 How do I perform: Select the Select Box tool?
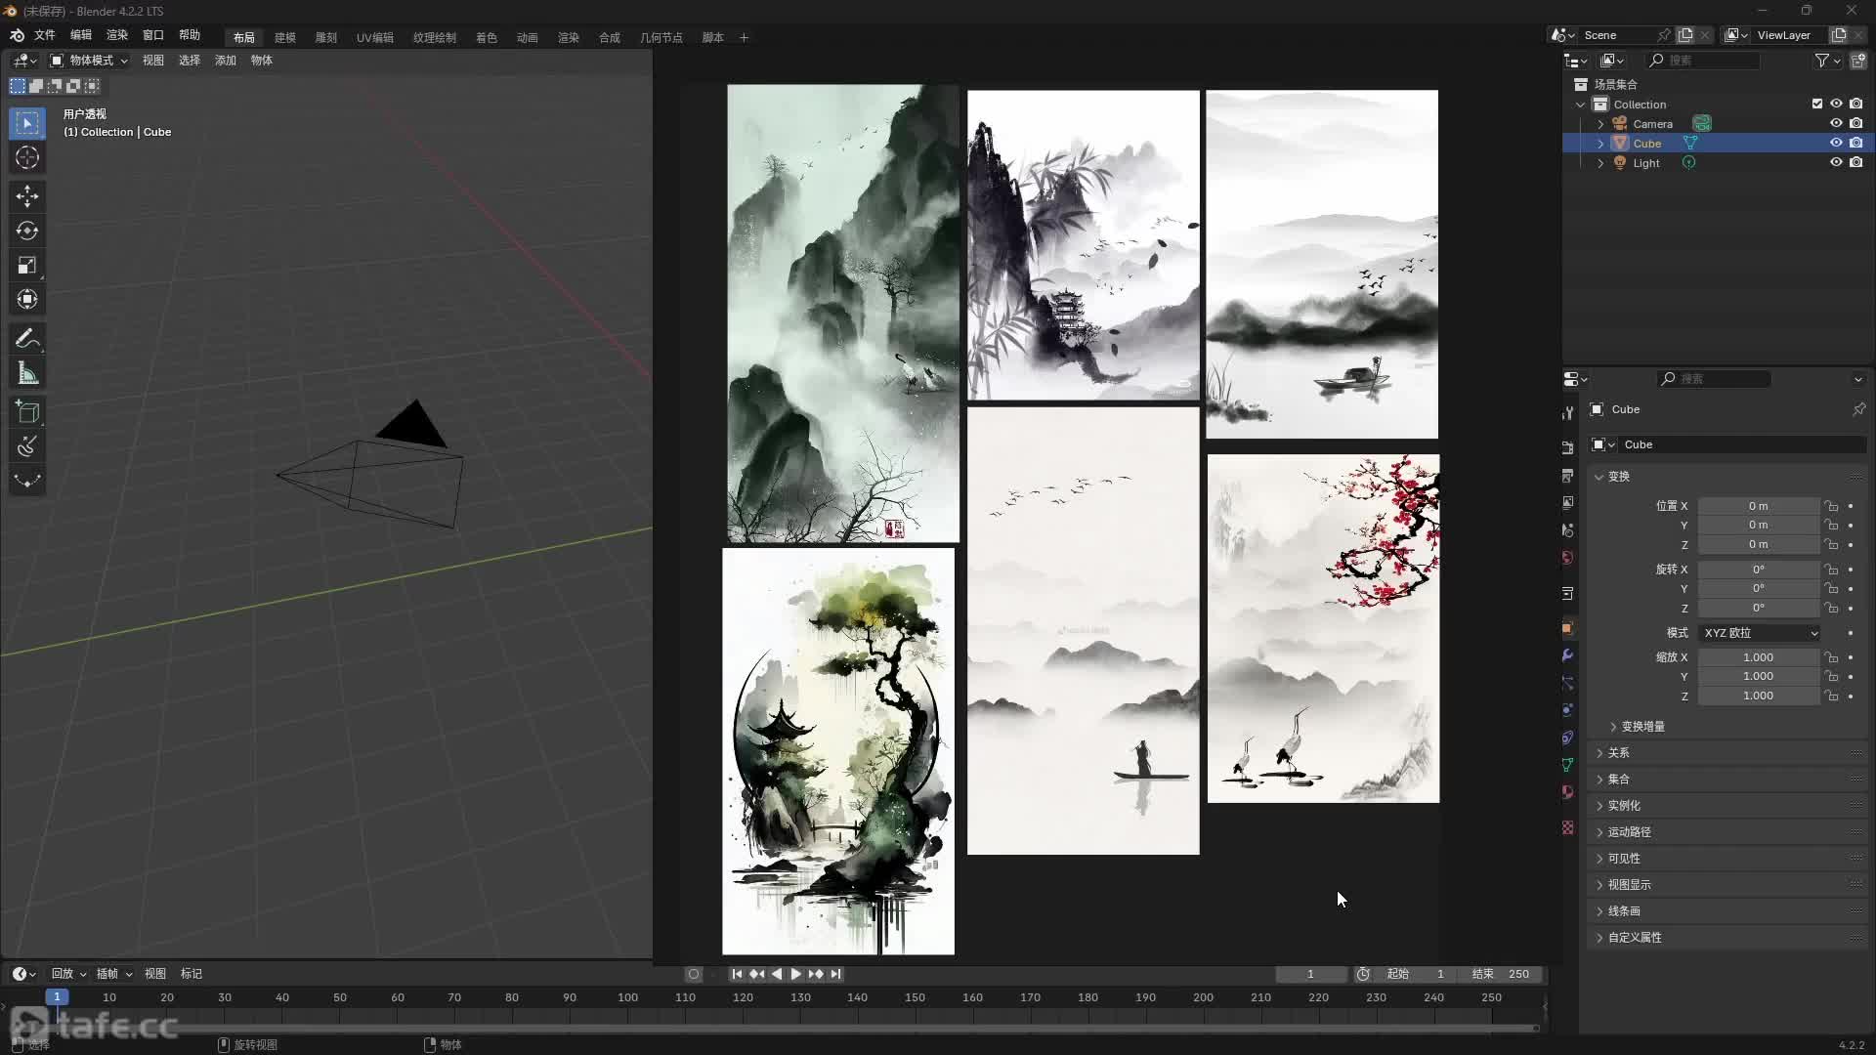[x=27, y=123]
